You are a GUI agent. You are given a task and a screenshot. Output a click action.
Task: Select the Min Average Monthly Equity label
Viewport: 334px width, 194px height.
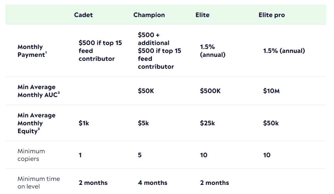(x=37, y=123)
